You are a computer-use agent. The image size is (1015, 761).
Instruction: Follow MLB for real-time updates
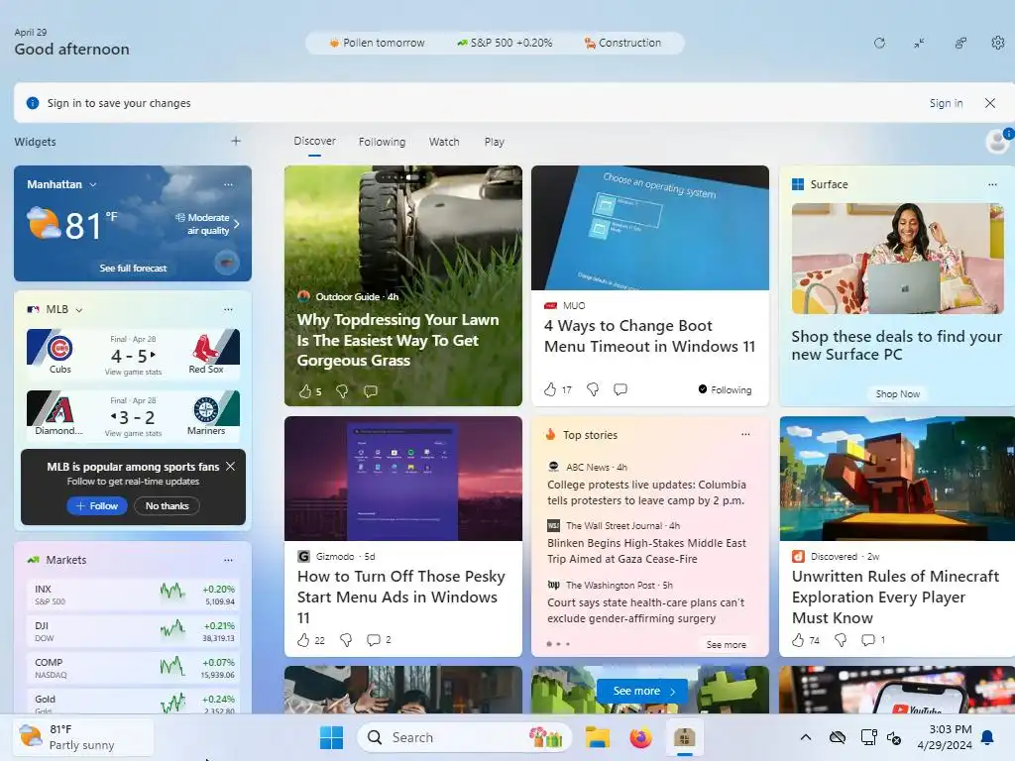[x=96, y=506]
